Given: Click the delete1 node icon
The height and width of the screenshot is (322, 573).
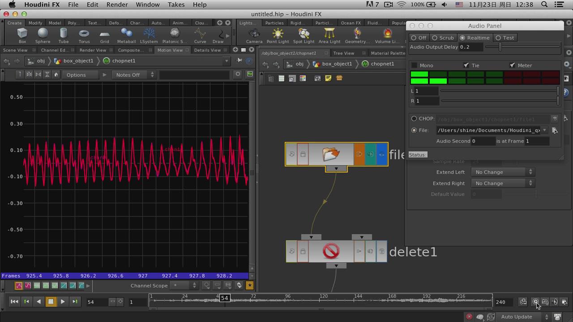Looking at the screenshot, I should click(331, 251).
